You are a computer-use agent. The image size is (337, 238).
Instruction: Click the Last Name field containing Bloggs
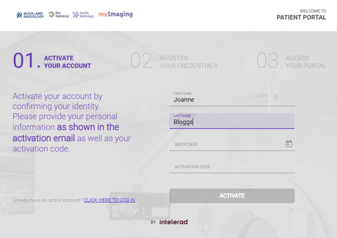(x=232, y=122)
